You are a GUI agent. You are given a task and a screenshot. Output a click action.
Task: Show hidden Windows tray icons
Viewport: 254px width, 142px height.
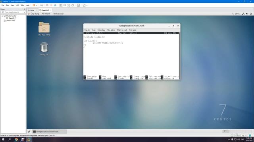point(229,139)
